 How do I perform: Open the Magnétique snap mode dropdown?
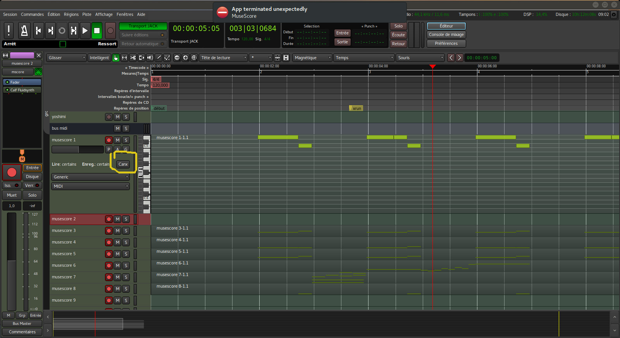312,58
